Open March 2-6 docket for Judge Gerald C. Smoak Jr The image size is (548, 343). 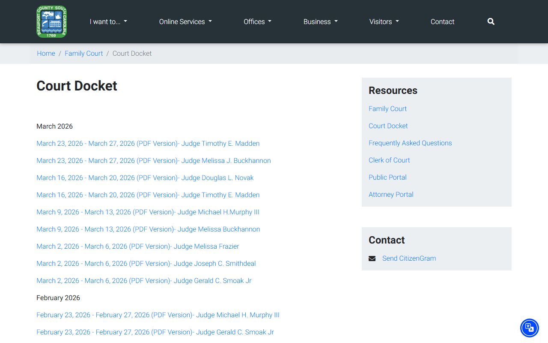(x=144, y=281)
